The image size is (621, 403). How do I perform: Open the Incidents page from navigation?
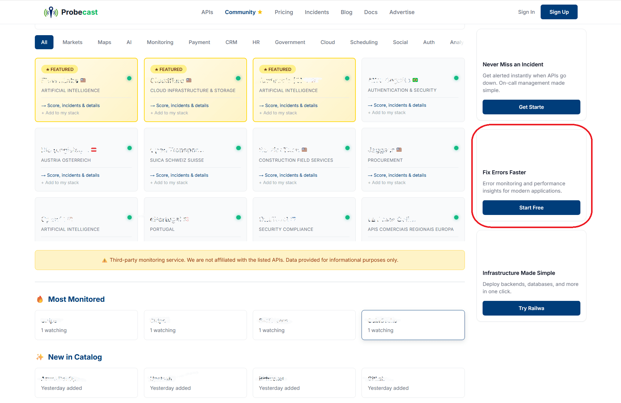317,12
